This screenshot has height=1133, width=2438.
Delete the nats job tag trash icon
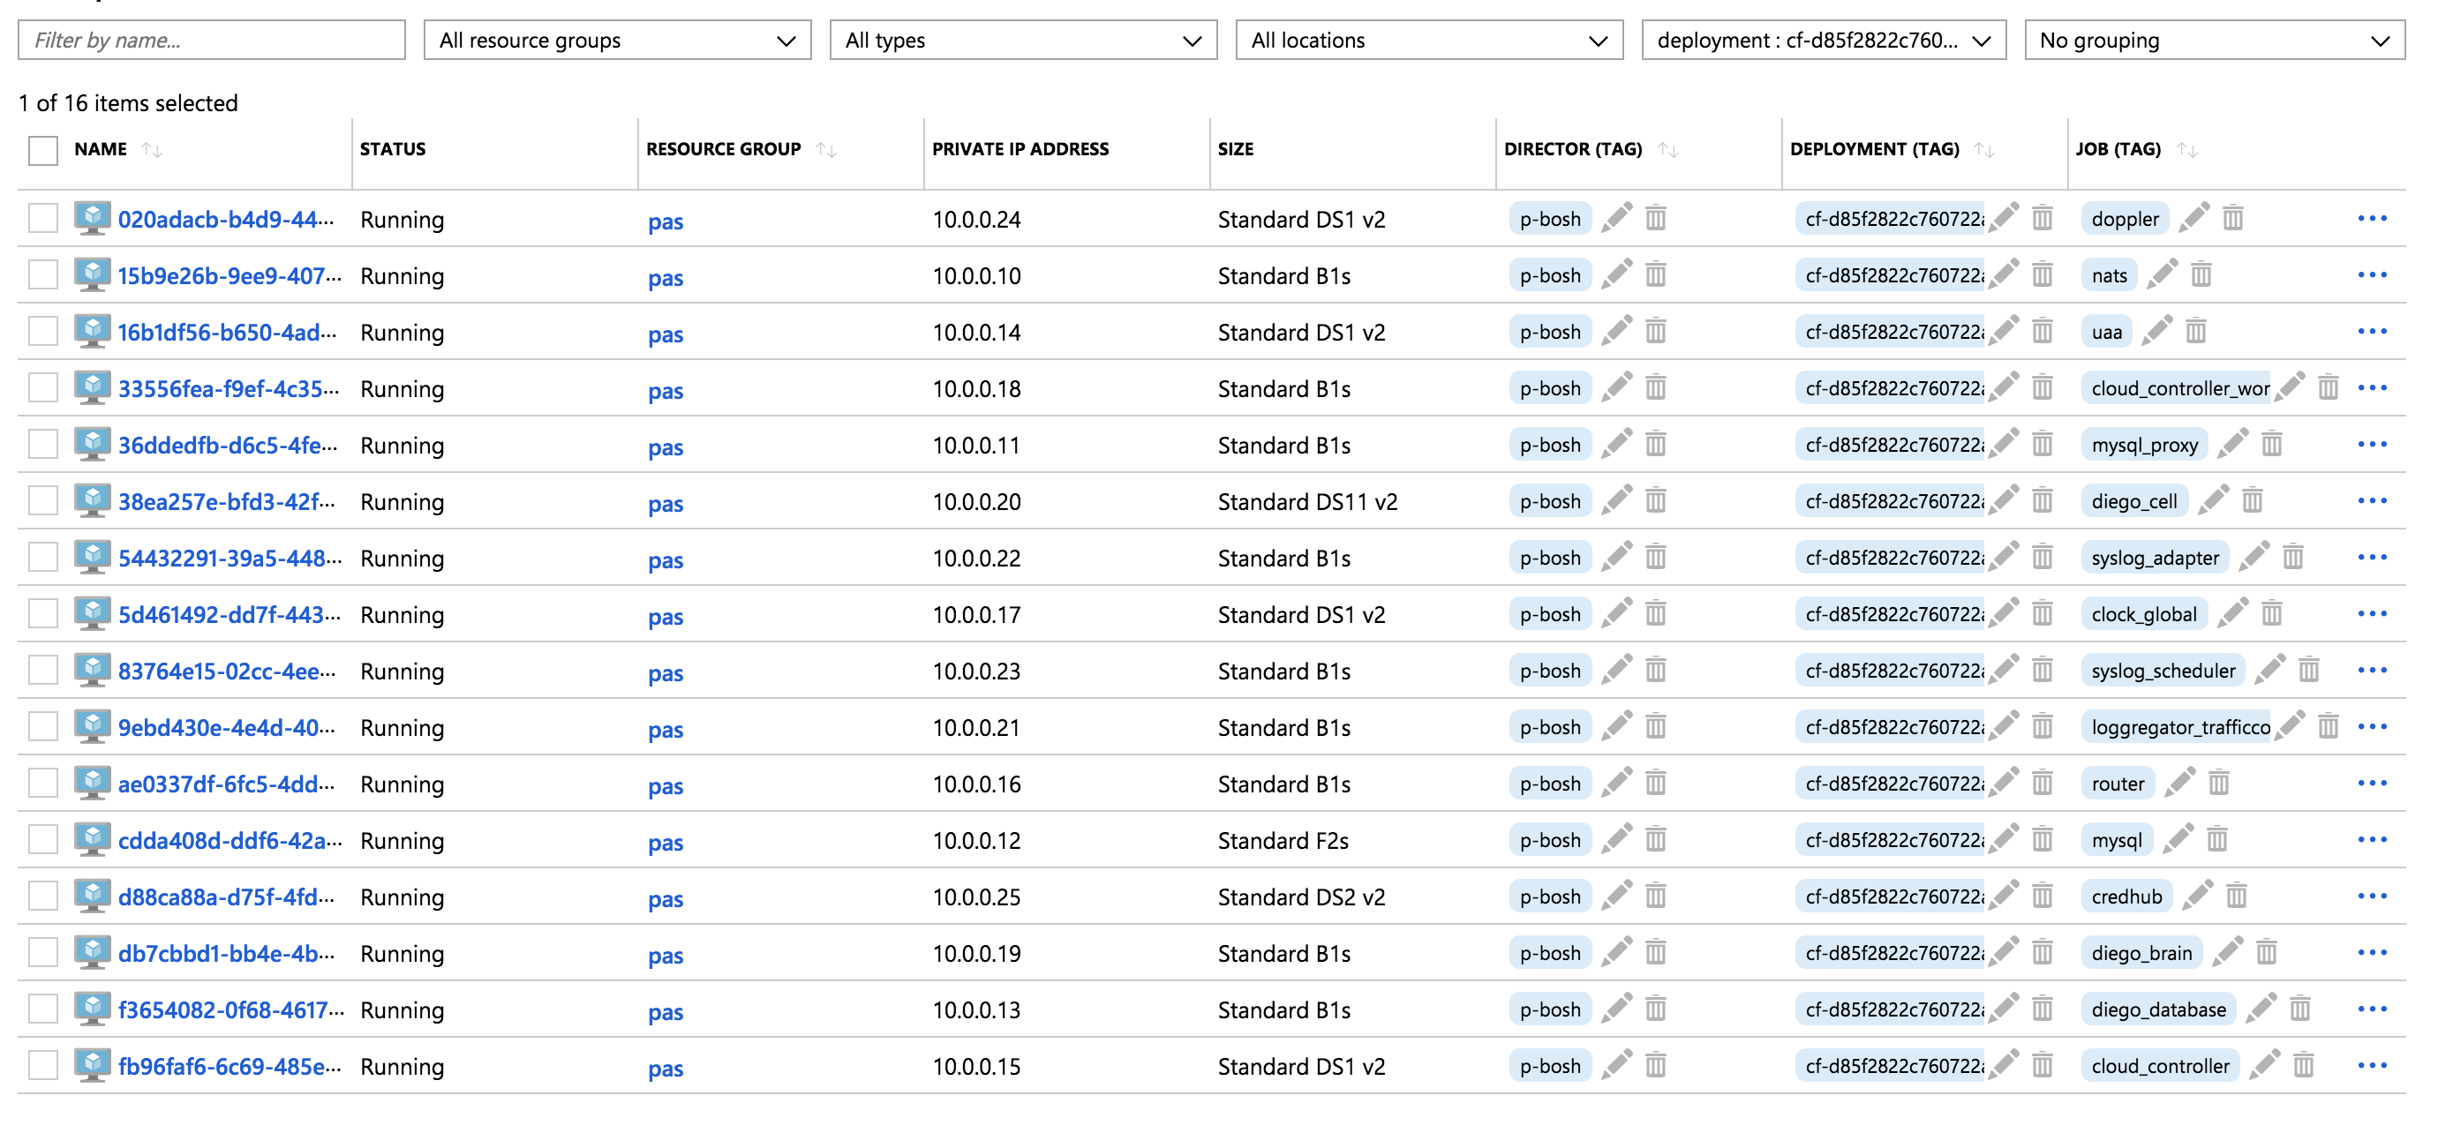pyautogui.click(x=2201, y=275)
